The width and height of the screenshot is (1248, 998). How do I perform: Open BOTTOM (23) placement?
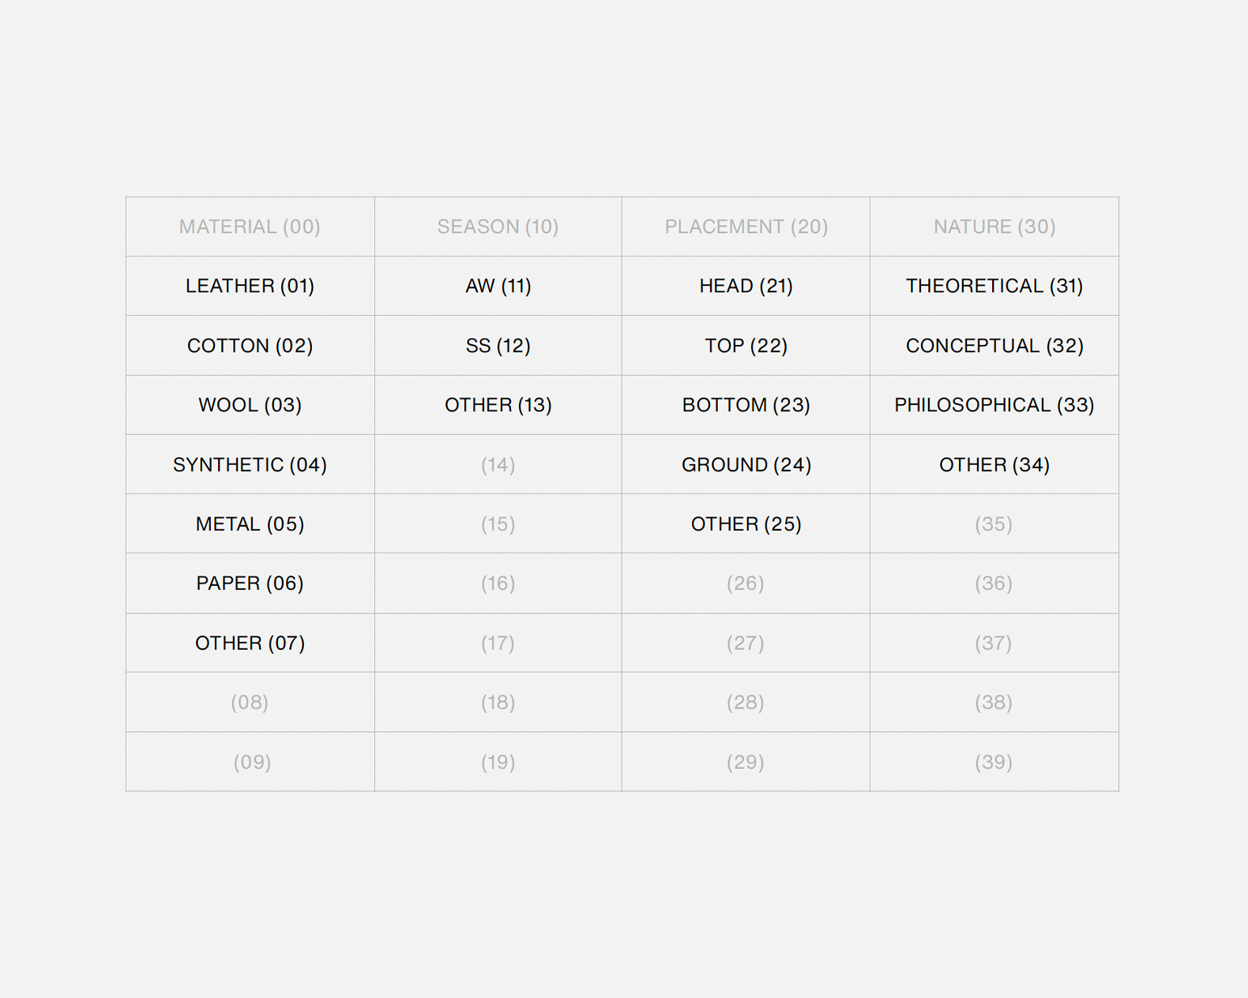point(746,405)
